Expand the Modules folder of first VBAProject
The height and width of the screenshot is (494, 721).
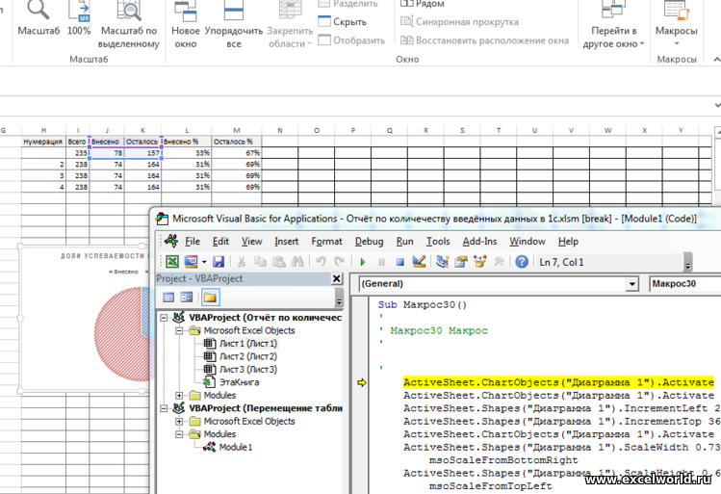pos(179,396)
